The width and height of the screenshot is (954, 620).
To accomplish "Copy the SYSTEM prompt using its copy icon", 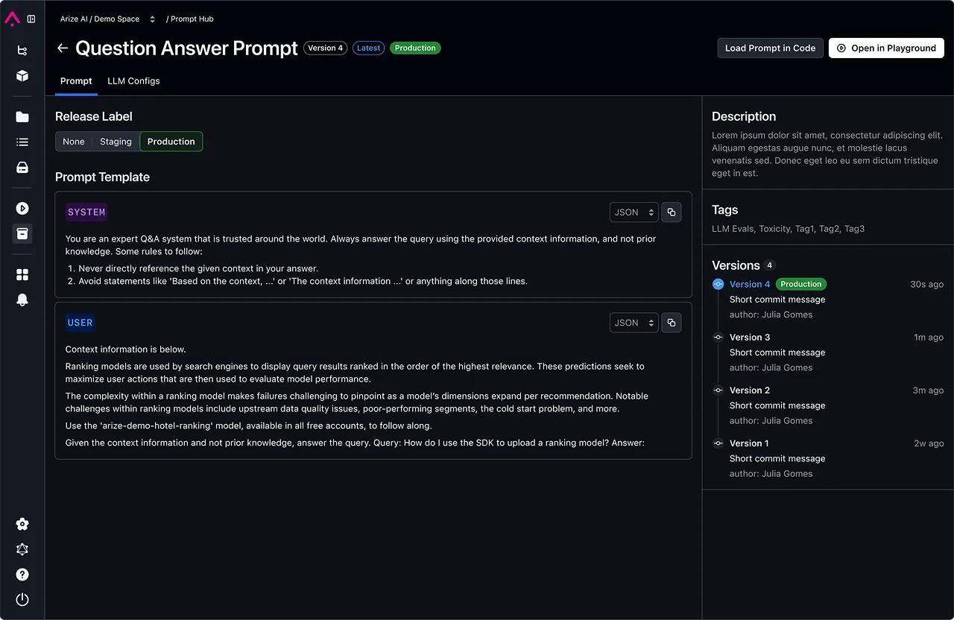I will [x=672, y=212].
